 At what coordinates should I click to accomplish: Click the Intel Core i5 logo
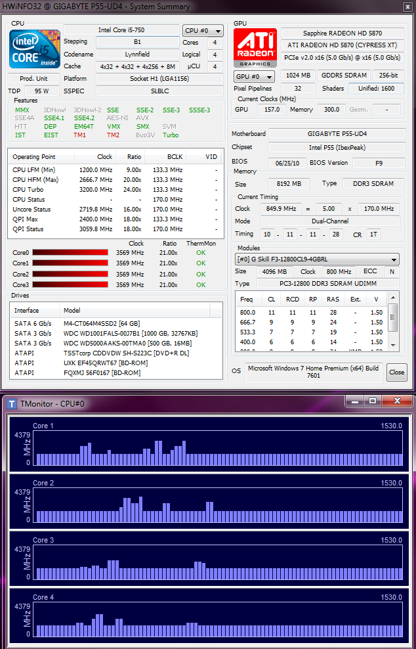coord(35,49)
